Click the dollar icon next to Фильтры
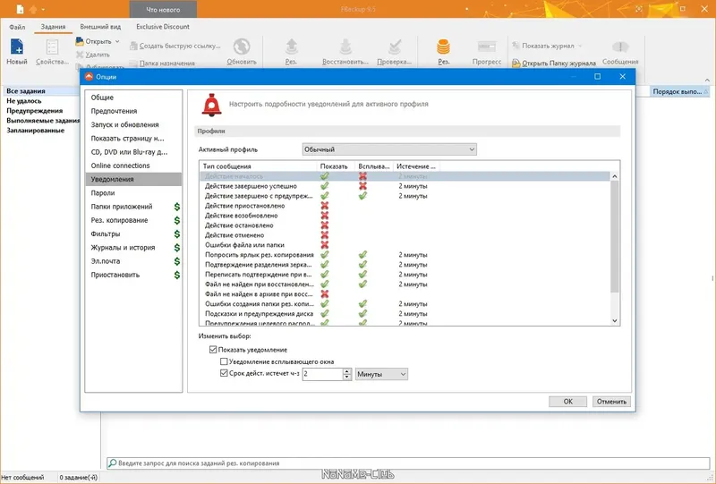The width and height of the screenshot is (716, 484). (177, 234)
